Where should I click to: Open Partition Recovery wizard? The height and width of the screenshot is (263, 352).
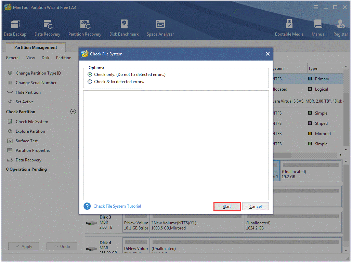pos(85,28)
